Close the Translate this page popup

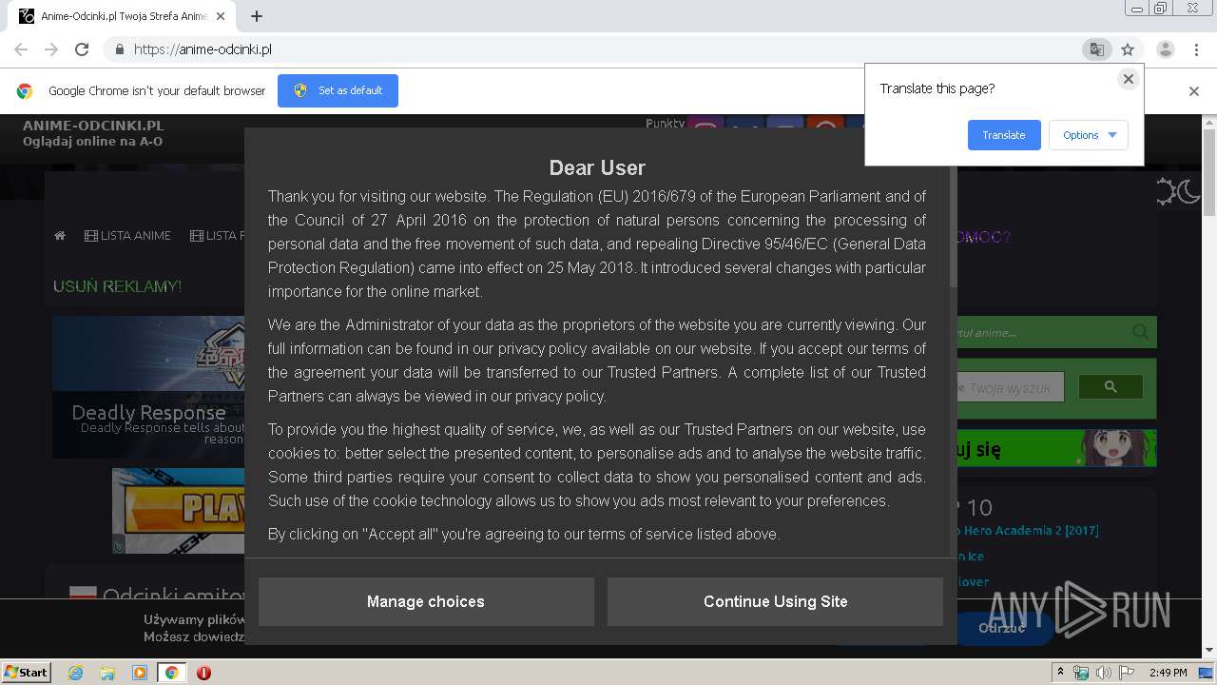point(1129,79)
